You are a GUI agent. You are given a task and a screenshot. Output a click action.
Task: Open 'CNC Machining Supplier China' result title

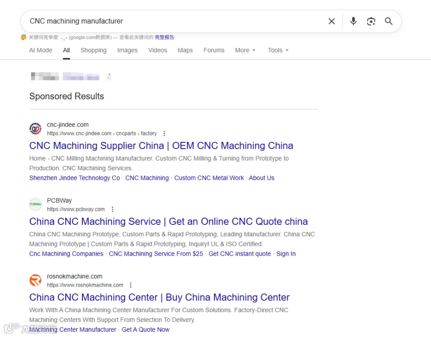click(x=161, y=146)
